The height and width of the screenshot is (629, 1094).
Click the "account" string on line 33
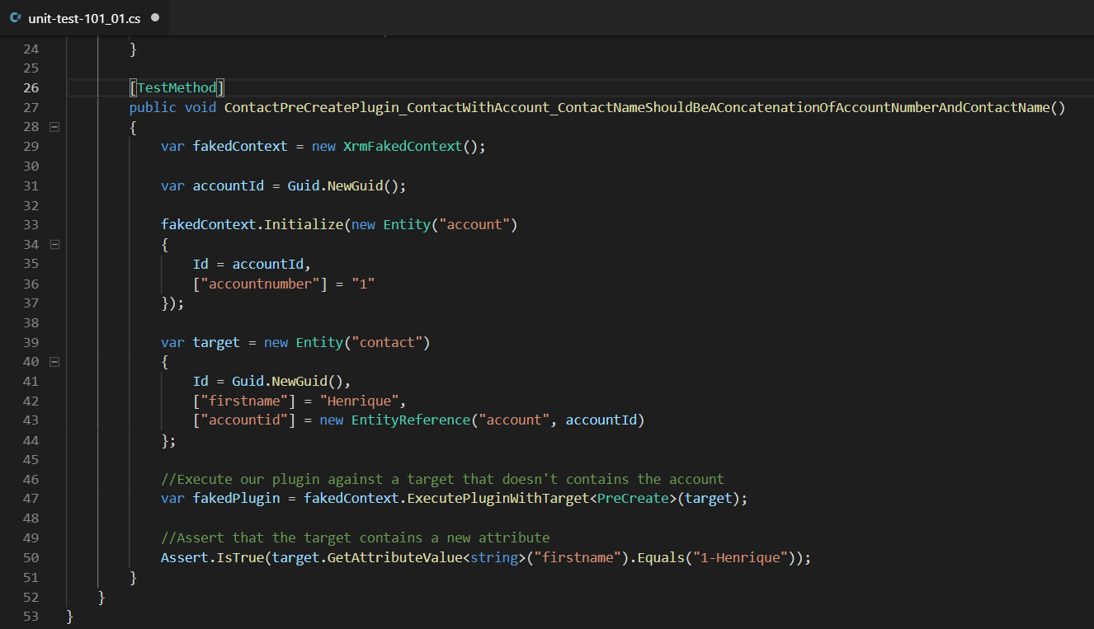click(474, 224)
